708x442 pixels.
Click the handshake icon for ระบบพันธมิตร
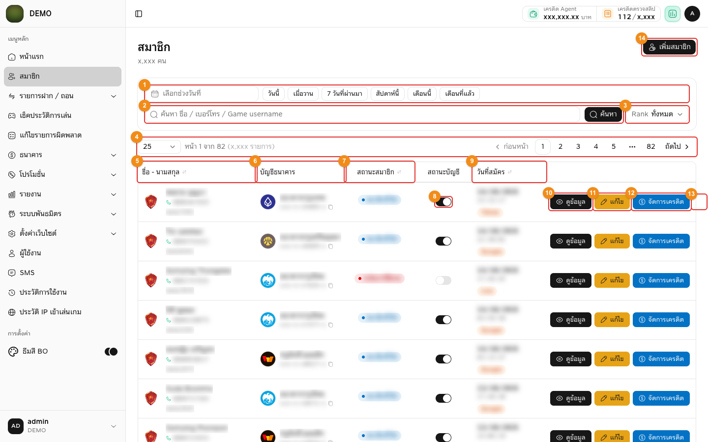click(x=12, y=214)
